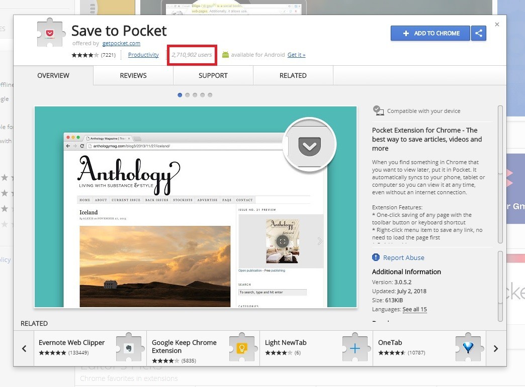Viewport: 525px width, 387px height.
Task: Click the Additional Information heading
Action: coord(406,272)
